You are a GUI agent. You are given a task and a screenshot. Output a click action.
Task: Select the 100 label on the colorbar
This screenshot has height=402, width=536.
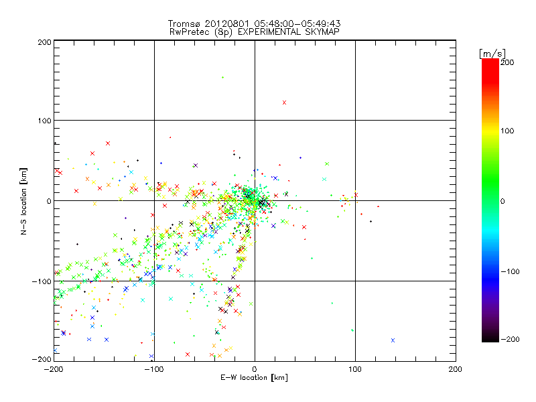[507, 131]
